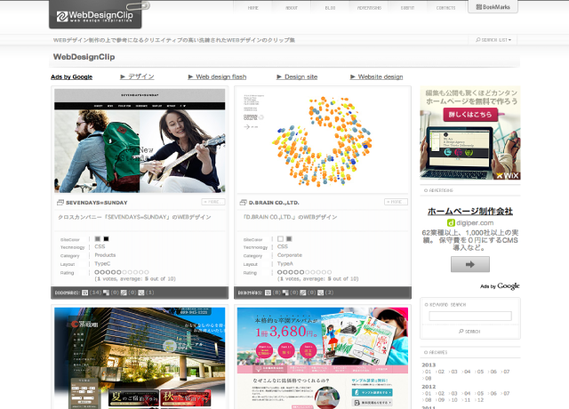Click third bookmark icon in D.BRAIN bar

coord(303,293)
